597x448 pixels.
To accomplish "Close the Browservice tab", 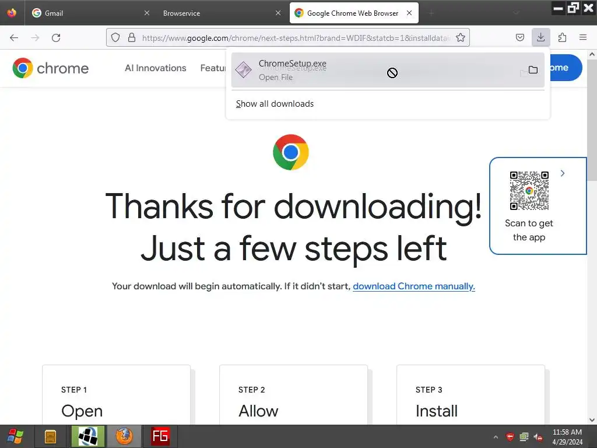I will [278, 13].
